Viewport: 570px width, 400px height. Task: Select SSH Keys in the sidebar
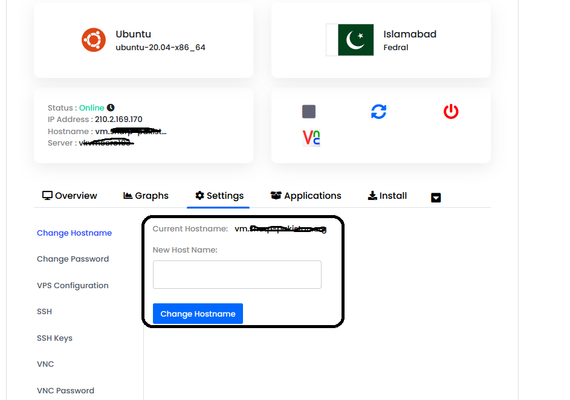point(54,338)
